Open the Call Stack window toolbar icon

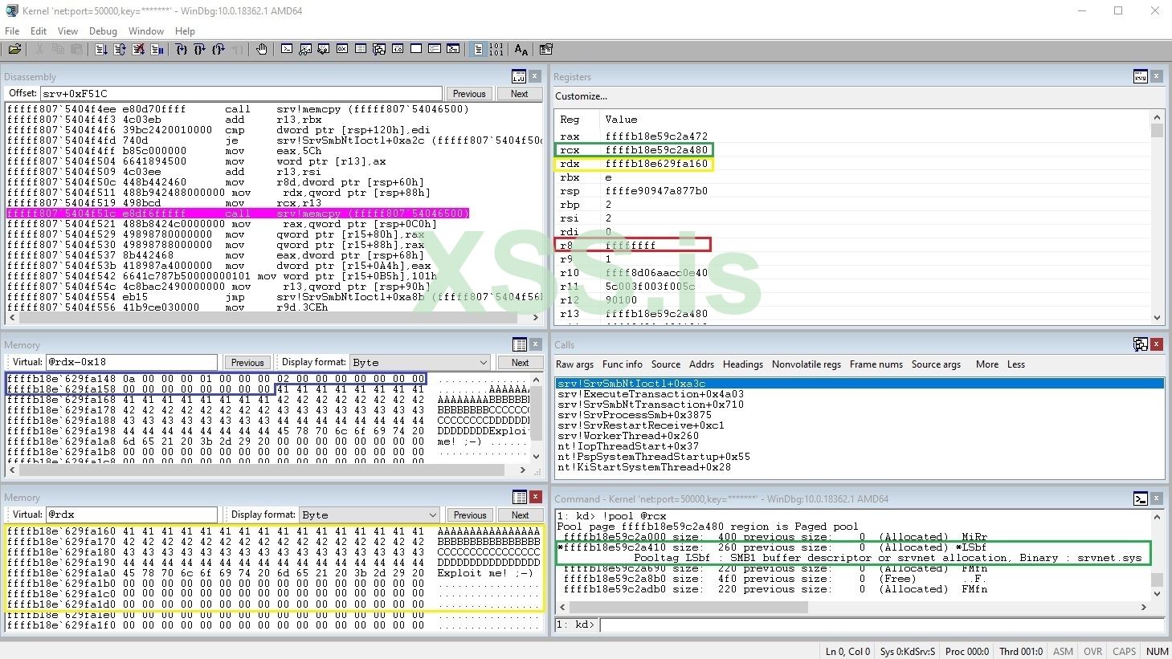point(378,48)
